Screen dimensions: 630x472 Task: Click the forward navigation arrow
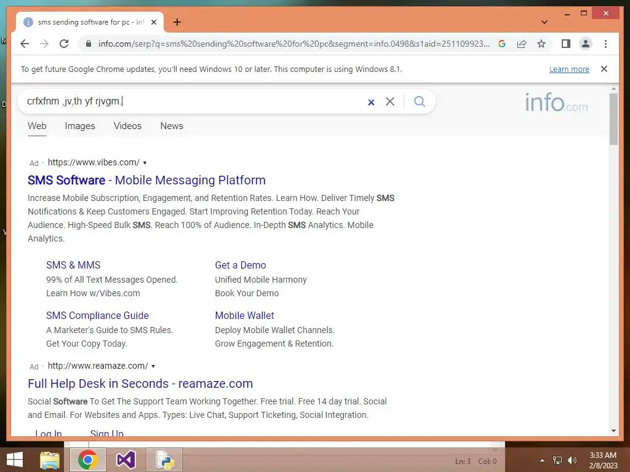click(x=44, y=44)
